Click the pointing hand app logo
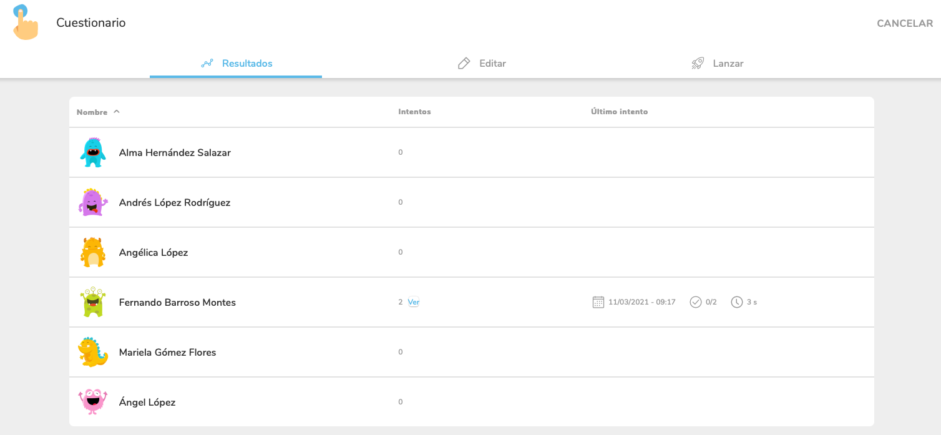This screenshot has height=435, width=941. 25,22
